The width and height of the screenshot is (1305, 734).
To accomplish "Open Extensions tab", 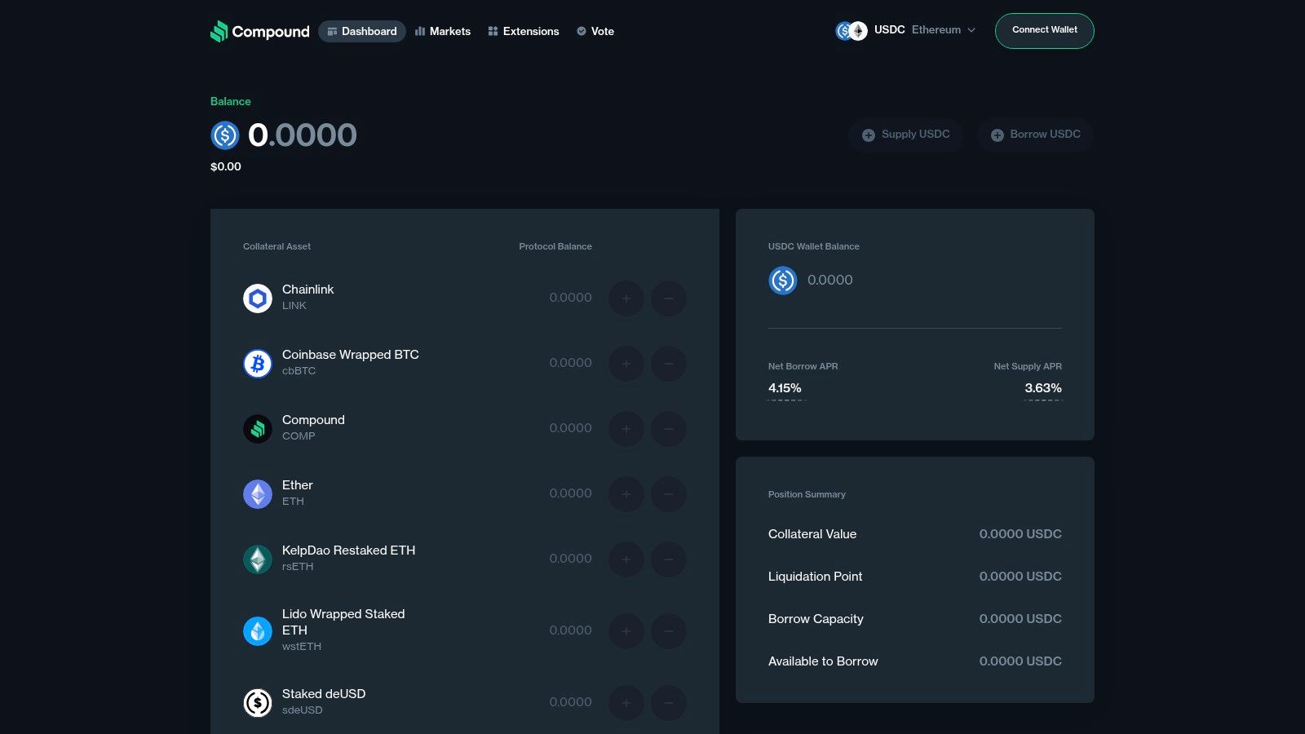I will [x=524, y=31].
